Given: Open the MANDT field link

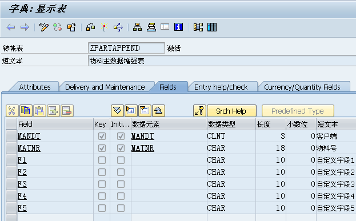Looking at the screenshot, I should pos(29,136).
